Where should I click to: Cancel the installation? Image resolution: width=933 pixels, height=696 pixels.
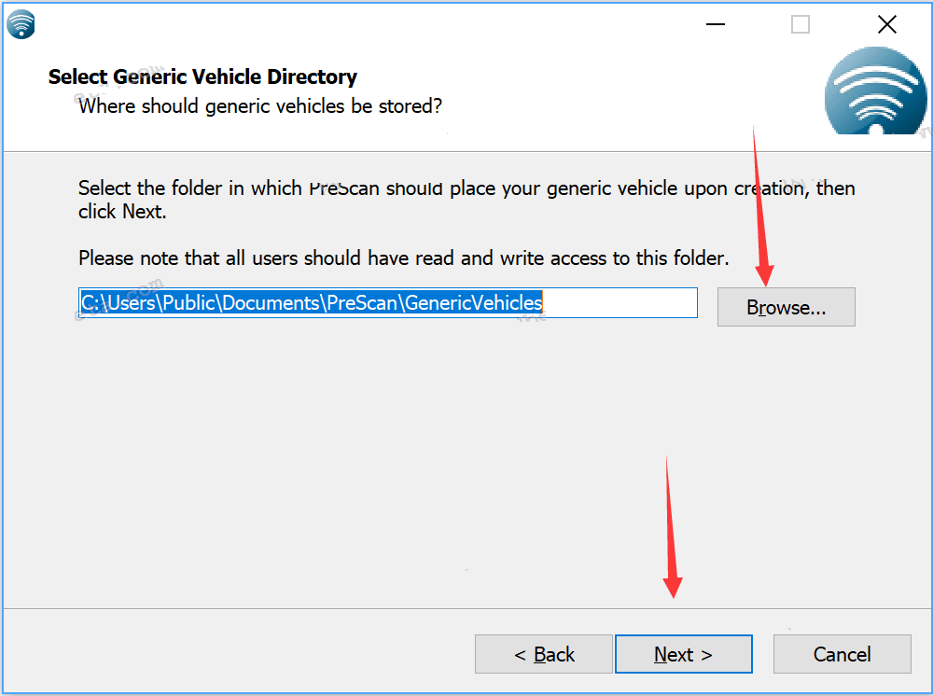(842, 654)
